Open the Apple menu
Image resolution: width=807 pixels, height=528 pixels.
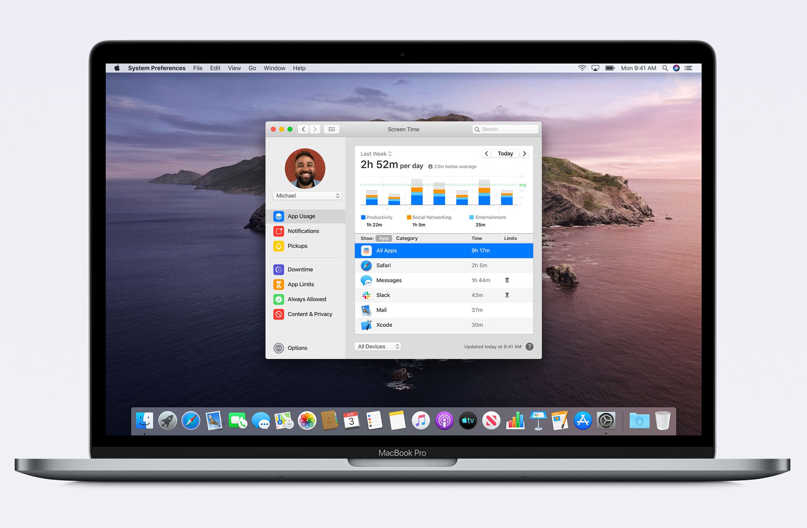click(116, 68)
